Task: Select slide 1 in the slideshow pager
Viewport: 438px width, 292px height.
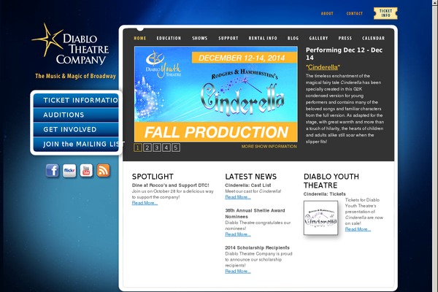Action: 138,147
